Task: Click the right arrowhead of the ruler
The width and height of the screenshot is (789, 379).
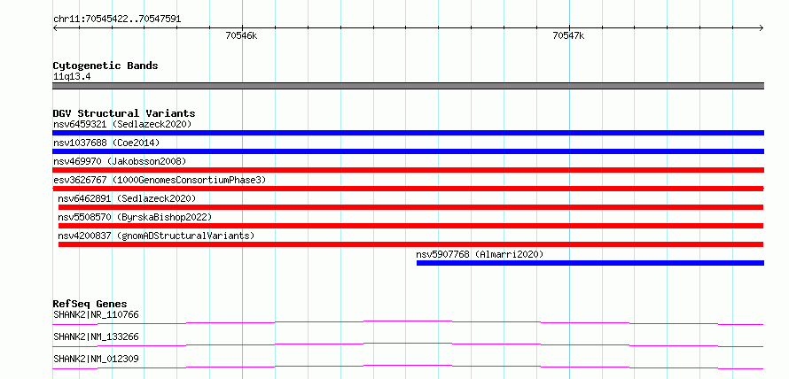Action: pyautogui.click(x=762, y=27)
